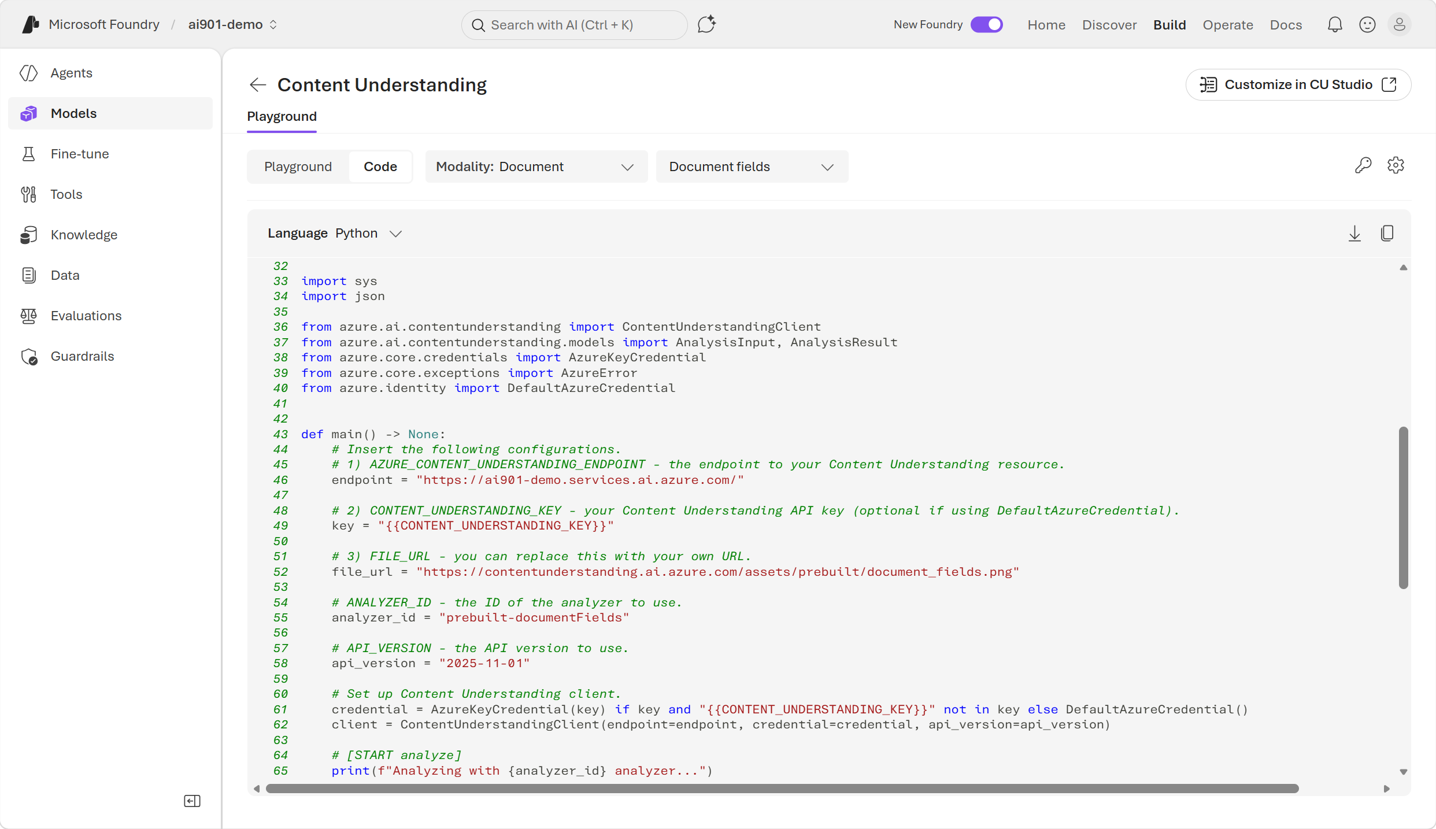Open the Tools wrench icon
Viewport: 1436px width, 829px height.
pos(29,194)
